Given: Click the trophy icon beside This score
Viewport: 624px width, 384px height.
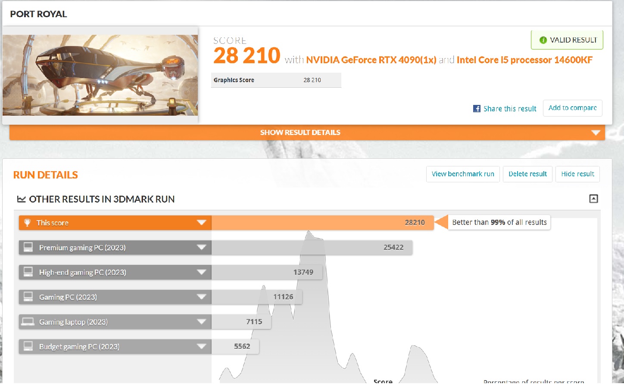Looking at the screenshot, I should 28,223.
